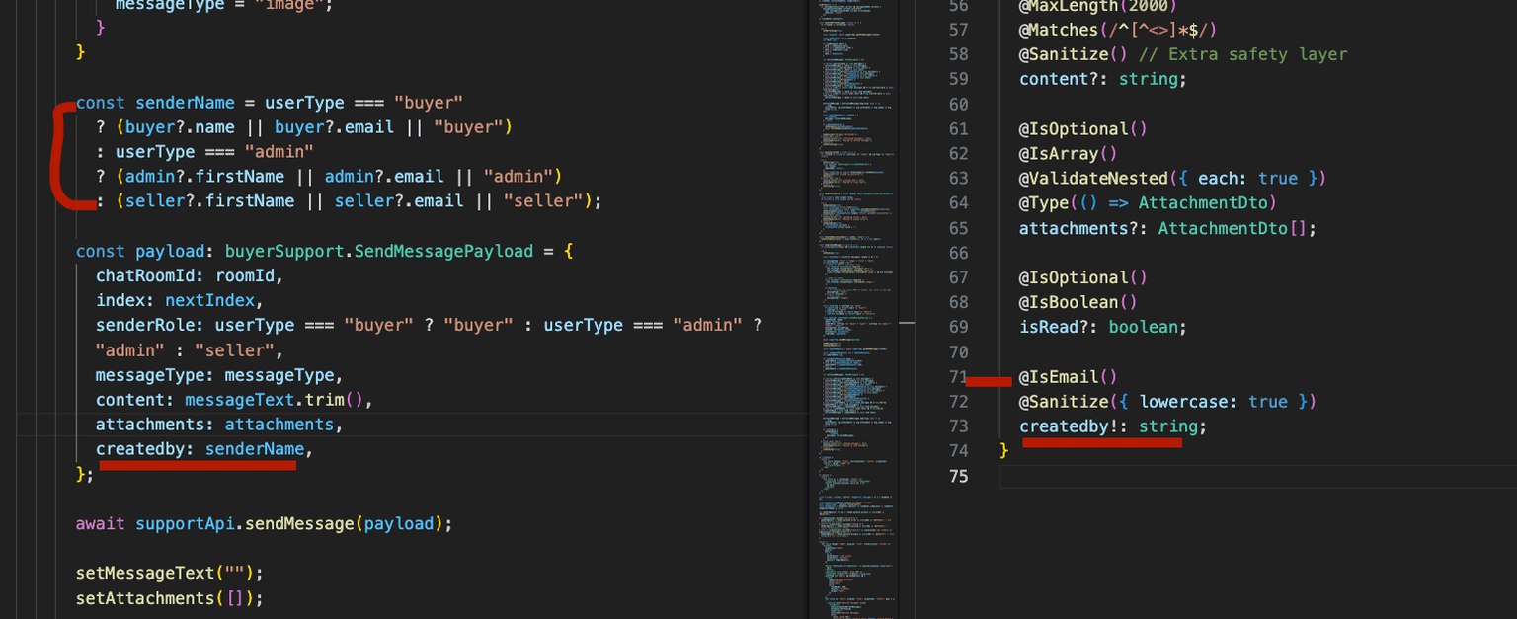
Task: Click line number 60 in the gutter
Action: pos(958,104)
